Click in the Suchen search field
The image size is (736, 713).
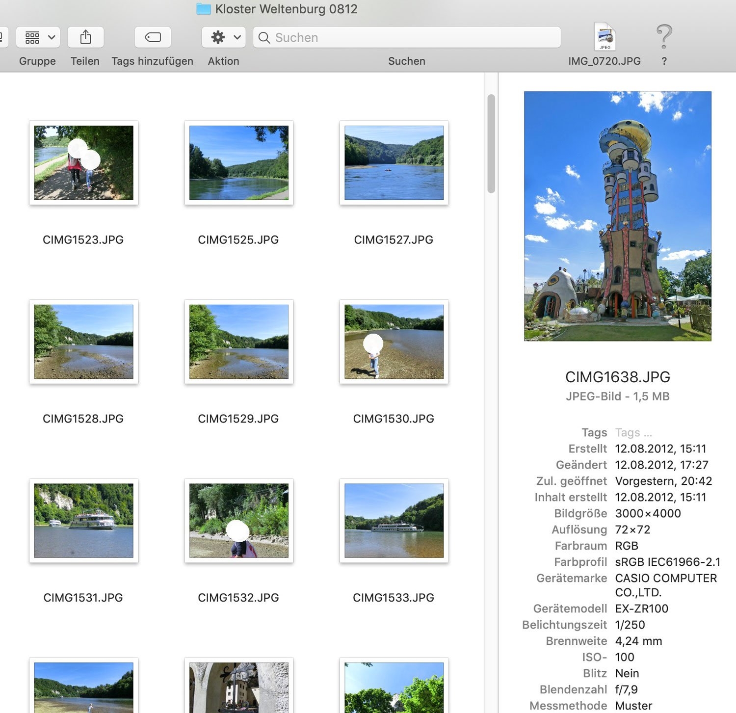pyautogui.click(x=412, y=38)
